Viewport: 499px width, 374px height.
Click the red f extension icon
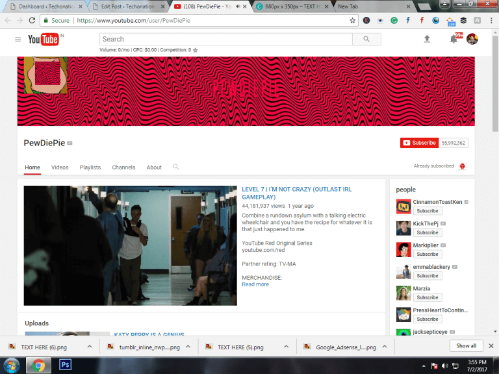point(422,20)
